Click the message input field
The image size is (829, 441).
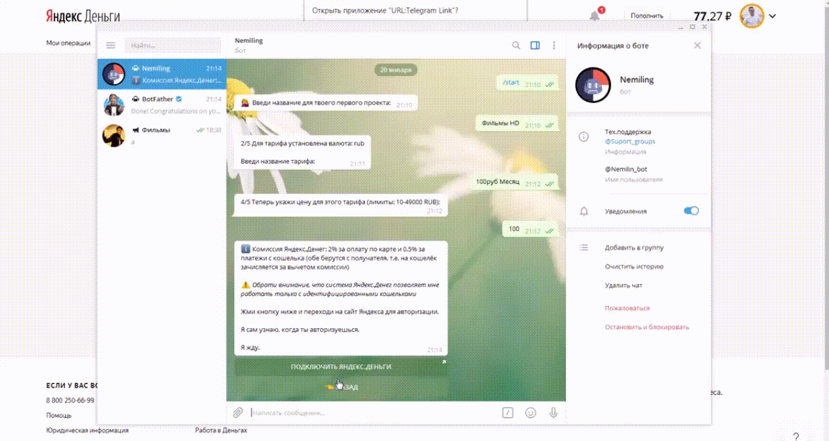coord(373,413)
